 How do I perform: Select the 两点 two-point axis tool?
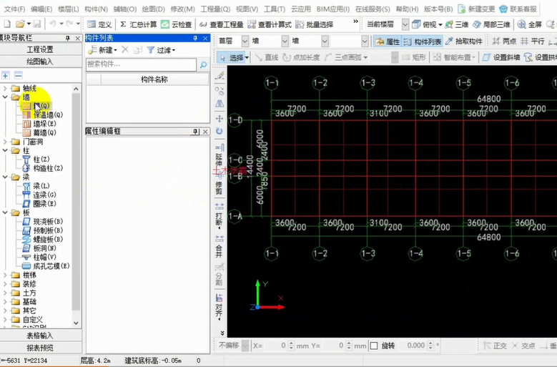504,41
